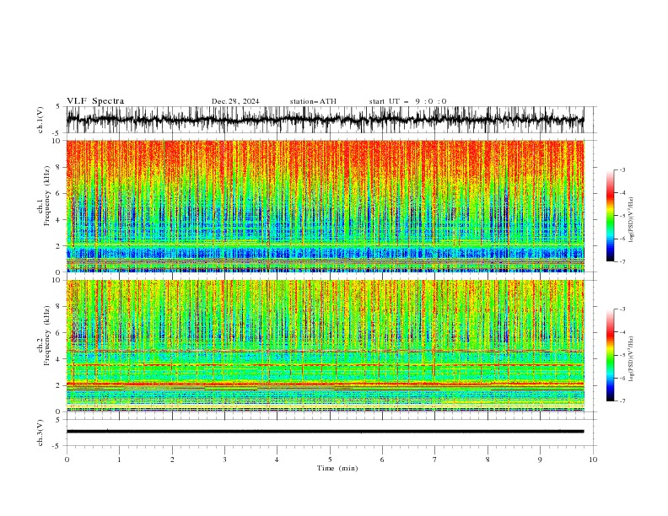
Task: Click inside the ch.1 spectrogram panel
Action: click(x=325, y=206)
